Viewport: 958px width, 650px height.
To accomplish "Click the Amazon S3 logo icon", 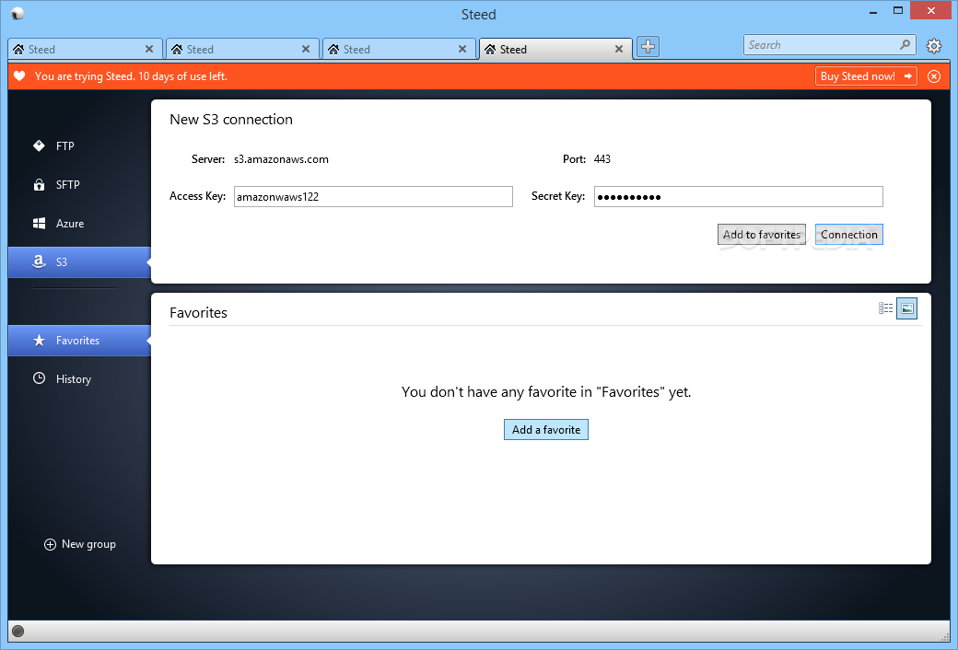I will (39, 262).
